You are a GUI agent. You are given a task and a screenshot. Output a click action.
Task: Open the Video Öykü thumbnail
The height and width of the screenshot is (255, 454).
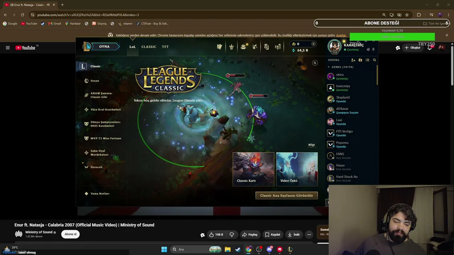coord(297,169)
